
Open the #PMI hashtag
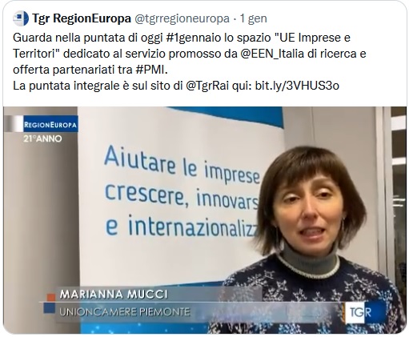coord(151,70)
